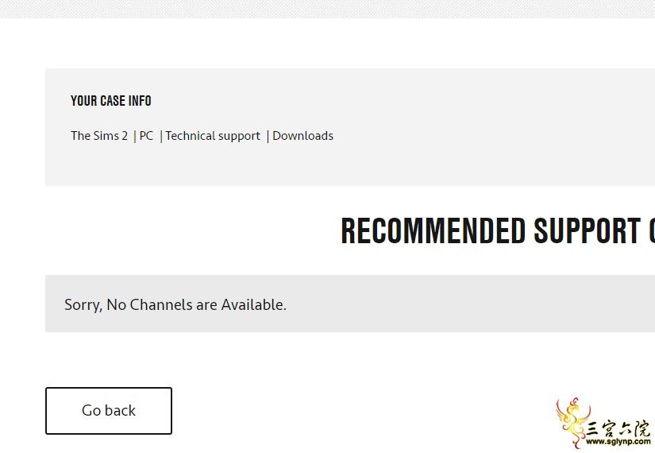Screen dimensions: 655x453
Task: Click the separator bar before Downloads
Action: pyautogui.click(x=268, y=137)
